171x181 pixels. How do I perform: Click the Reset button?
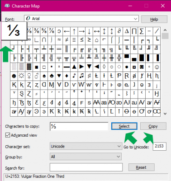pos(141,167)
